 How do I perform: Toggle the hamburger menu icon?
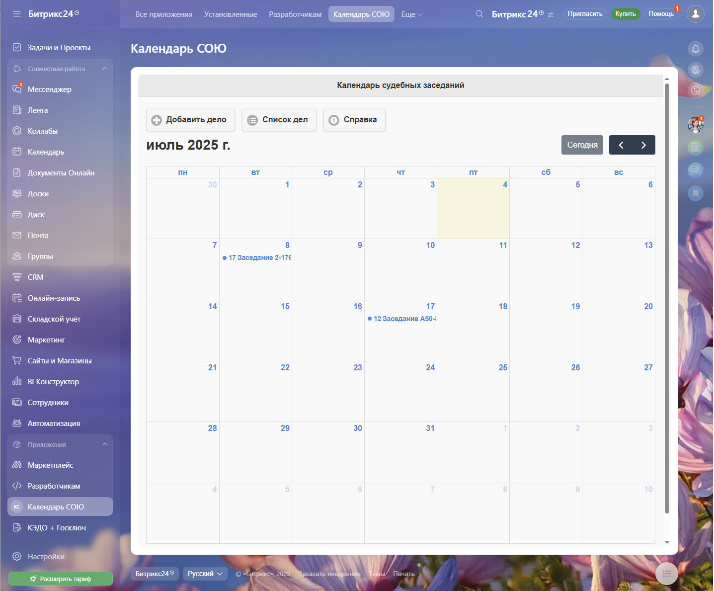[x=17, y=14]
